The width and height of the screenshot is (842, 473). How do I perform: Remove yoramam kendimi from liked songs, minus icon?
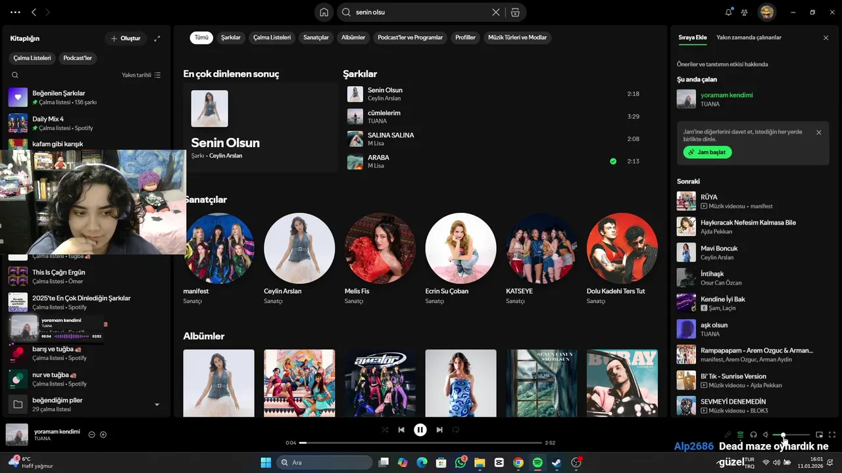point(91,434)
